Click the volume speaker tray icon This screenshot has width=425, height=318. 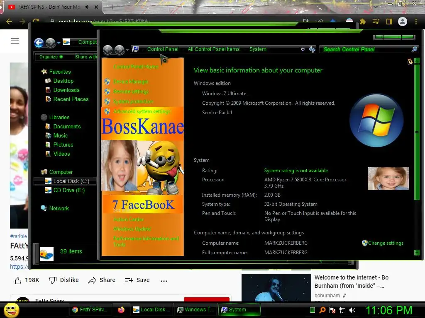click(x=352, y=310)
